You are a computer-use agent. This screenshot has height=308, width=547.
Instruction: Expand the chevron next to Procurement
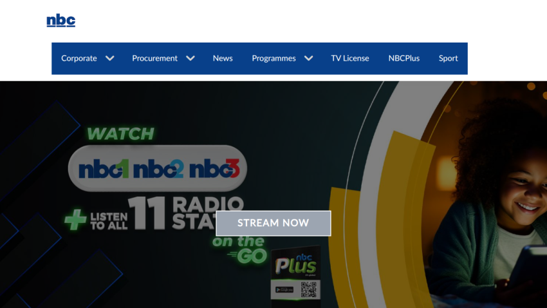click(190, 59)
